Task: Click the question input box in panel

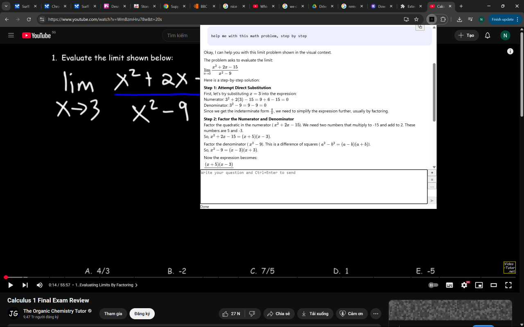Action: (314, 186)
